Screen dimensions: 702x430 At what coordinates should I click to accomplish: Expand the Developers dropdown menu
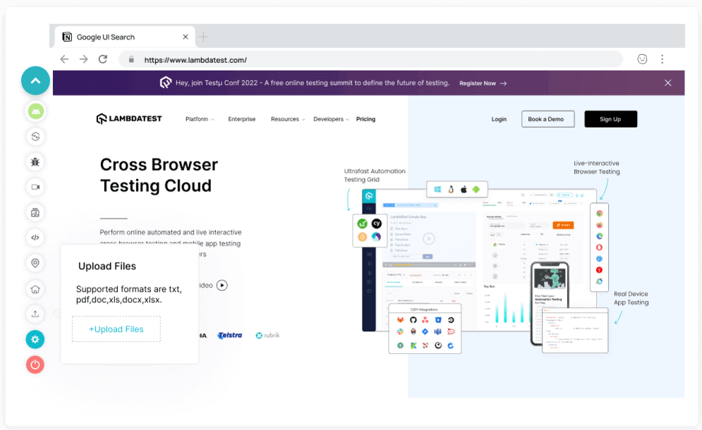[x=331, y=119]
